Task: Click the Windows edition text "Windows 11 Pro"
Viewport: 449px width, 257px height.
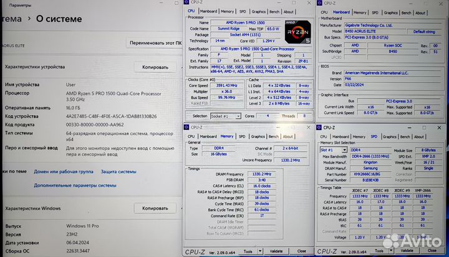Action: [x=82, y=226]
